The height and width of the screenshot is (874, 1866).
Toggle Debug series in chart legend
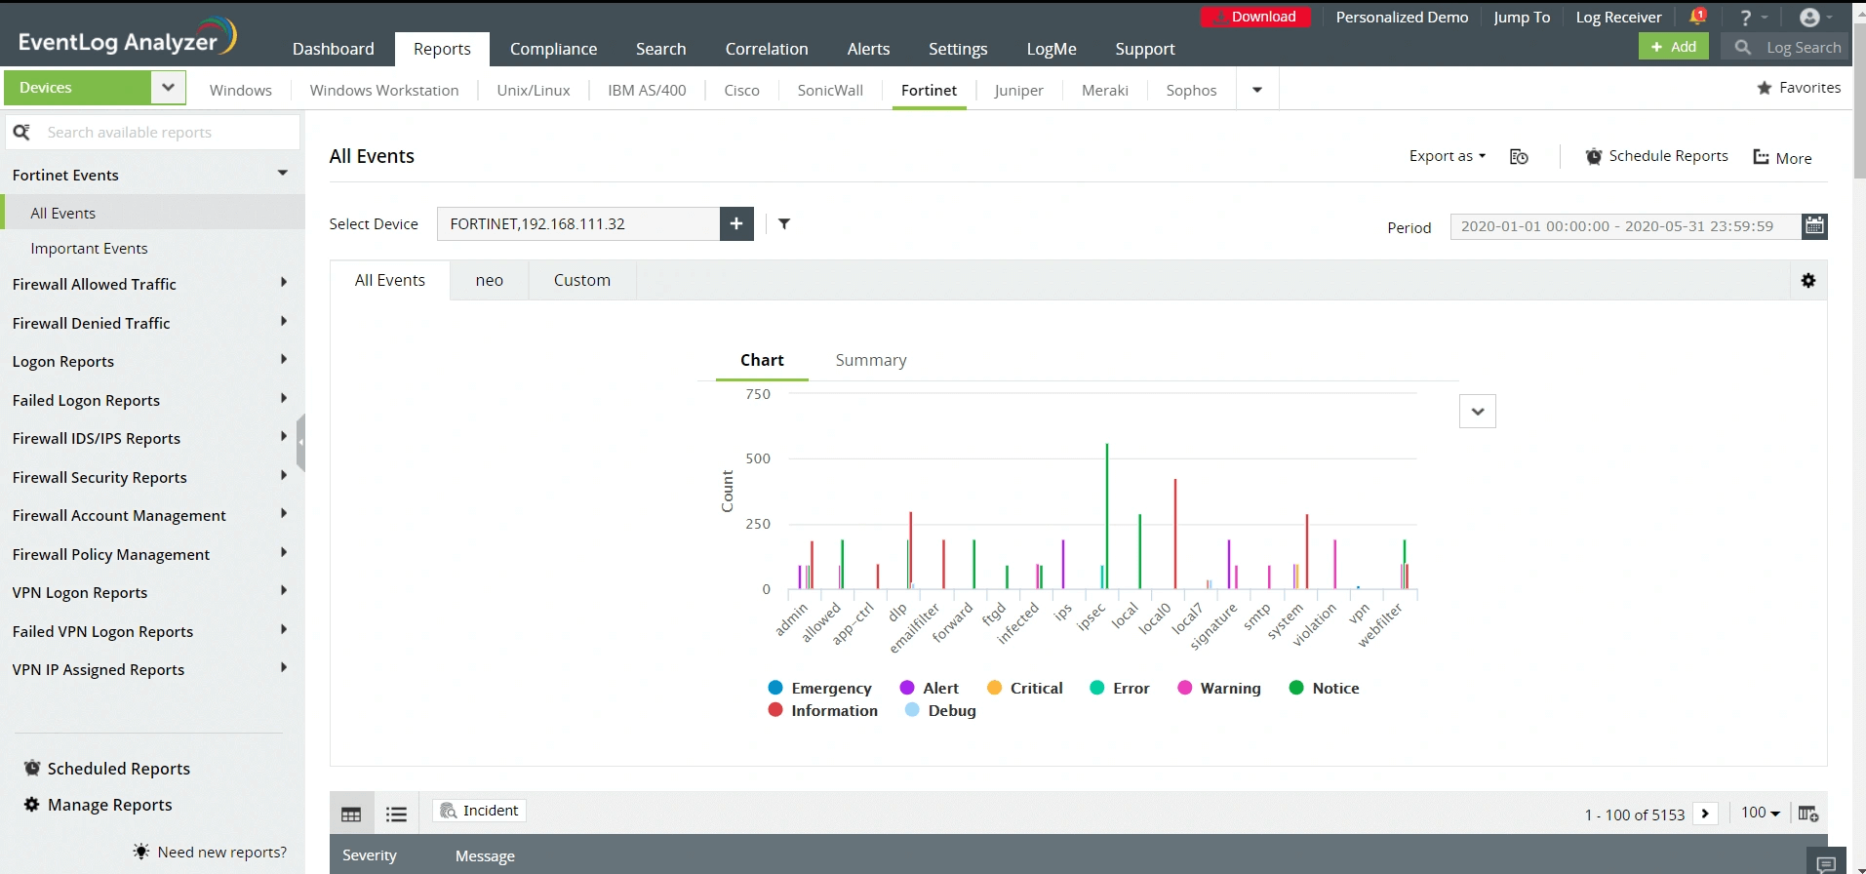click(x=940, y=710)
